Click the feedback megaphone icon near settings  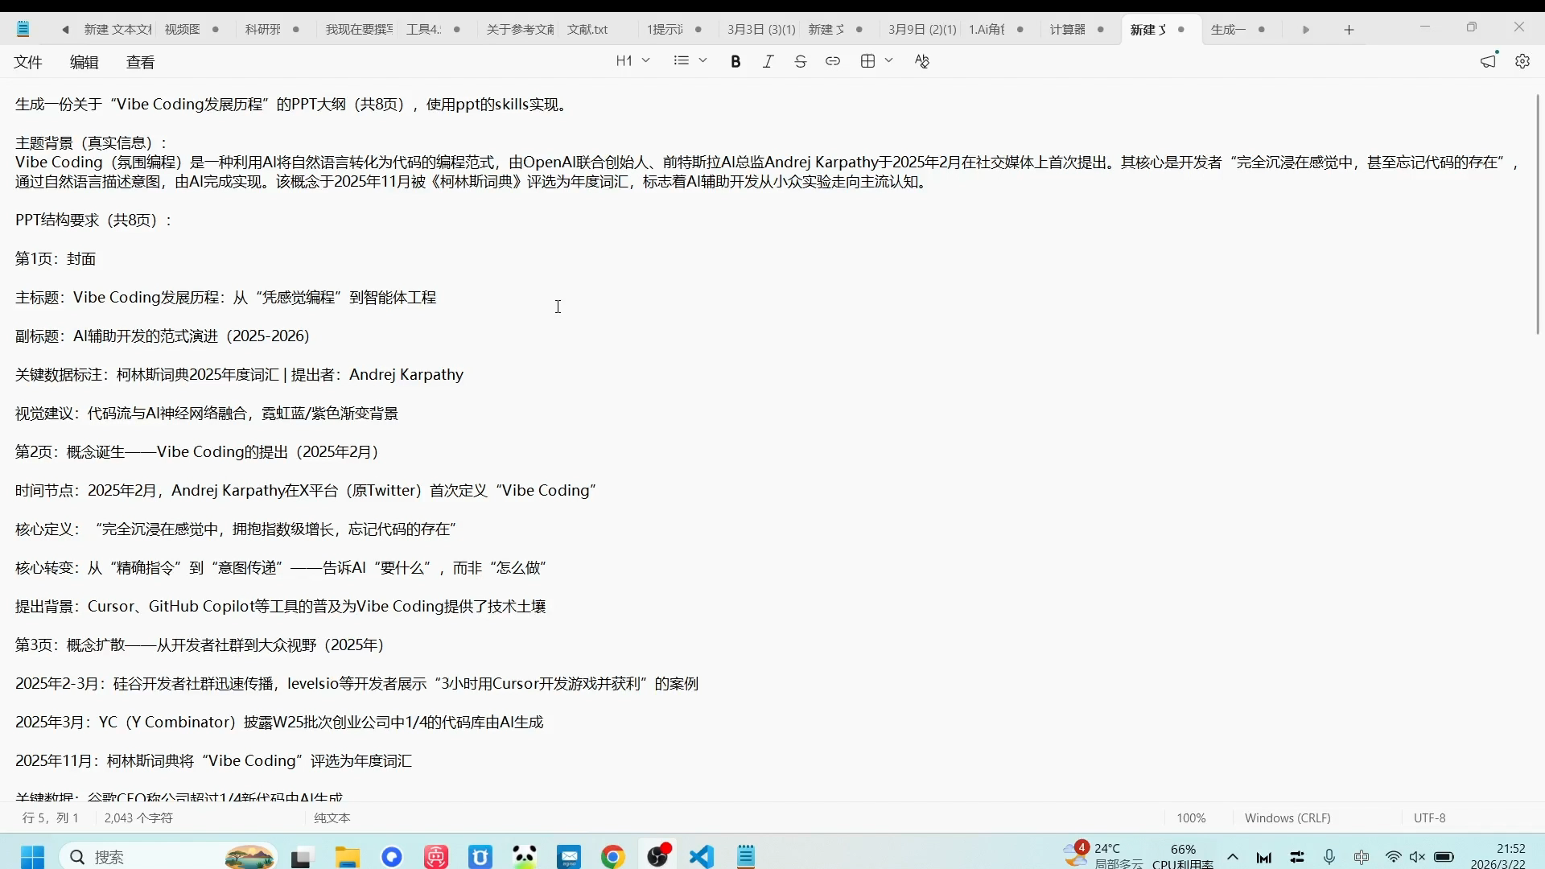tap(1488, 61)
